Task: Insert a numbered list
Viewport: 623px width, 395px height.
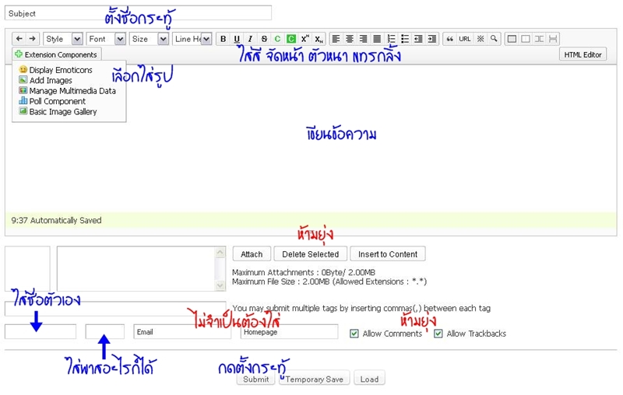Action: [391, 39]
